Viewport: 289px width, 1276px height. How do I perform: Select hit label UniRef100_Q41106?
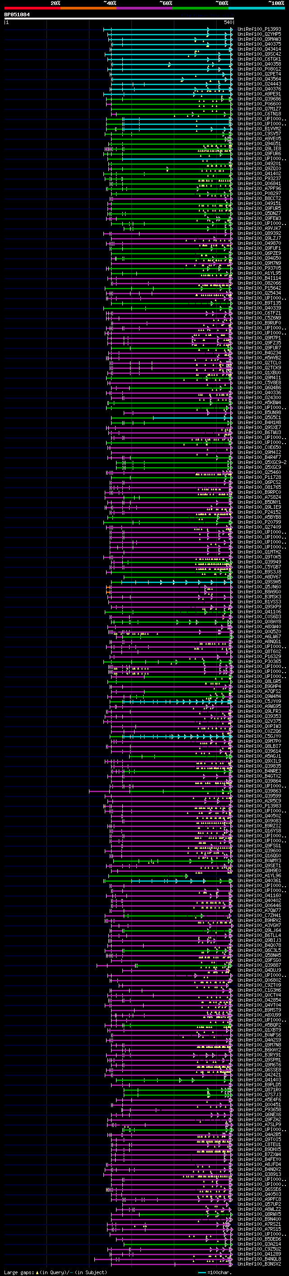[x=259, y=612]
